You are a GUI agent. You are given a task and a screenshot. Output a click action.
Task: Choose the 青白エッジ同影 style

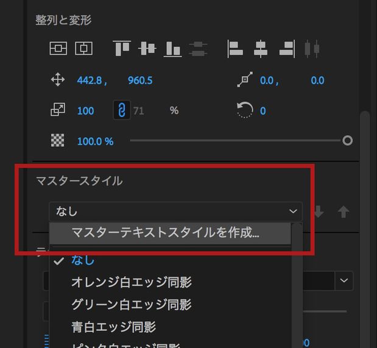pos(170,327)
